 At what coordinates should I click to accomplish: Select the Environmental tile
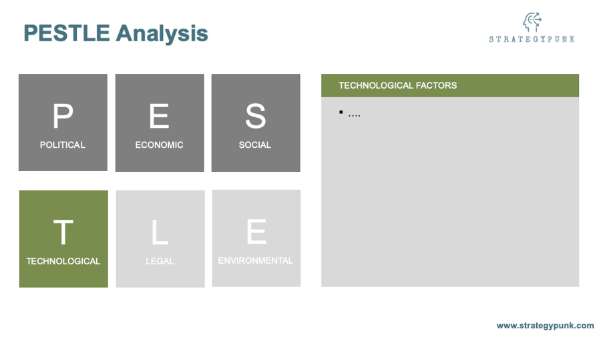point(256,238)
